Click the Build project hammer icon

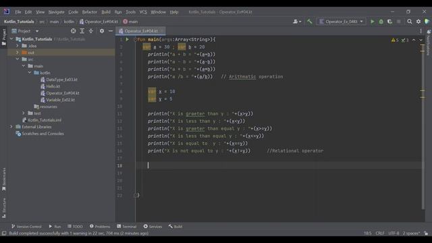tap(309, 22)
